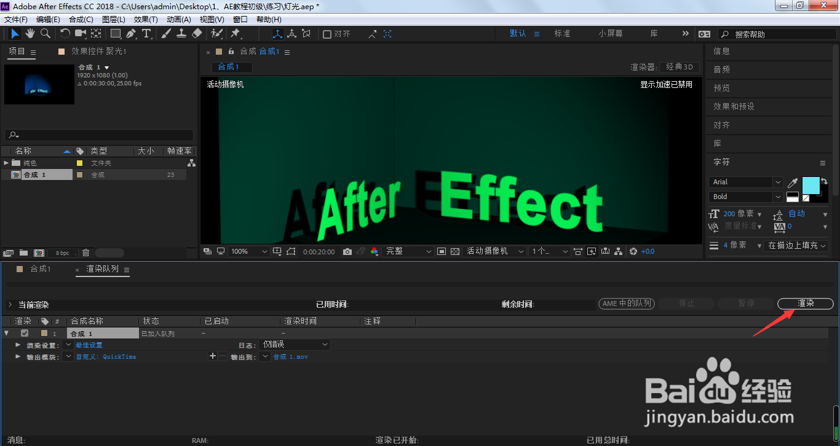Open the show channel and color management icon

(x=374, y=251)
